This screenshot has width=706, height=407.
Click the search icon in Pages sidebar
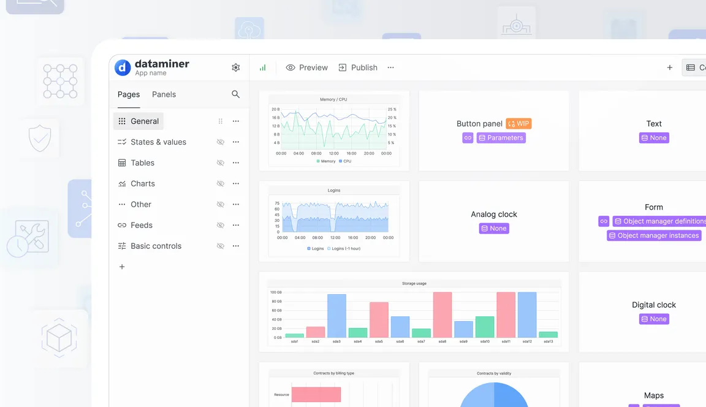coord(235,94)
